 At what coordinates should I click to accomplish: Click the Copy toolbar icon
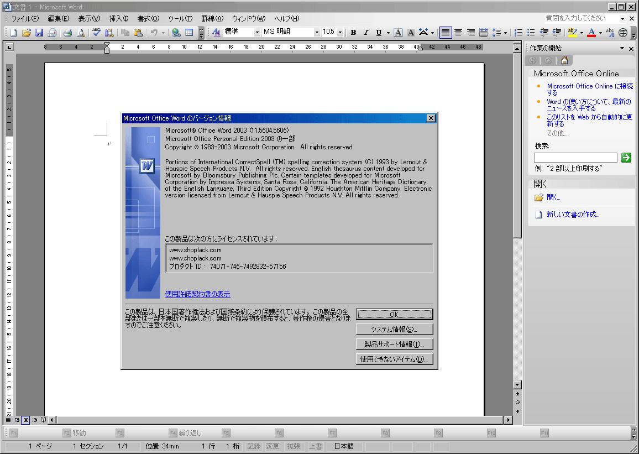(125, 33)
